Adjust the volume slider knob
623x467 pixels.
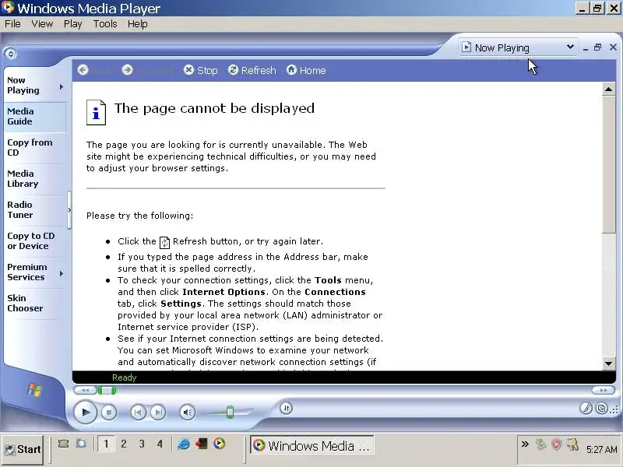[230, 413]
